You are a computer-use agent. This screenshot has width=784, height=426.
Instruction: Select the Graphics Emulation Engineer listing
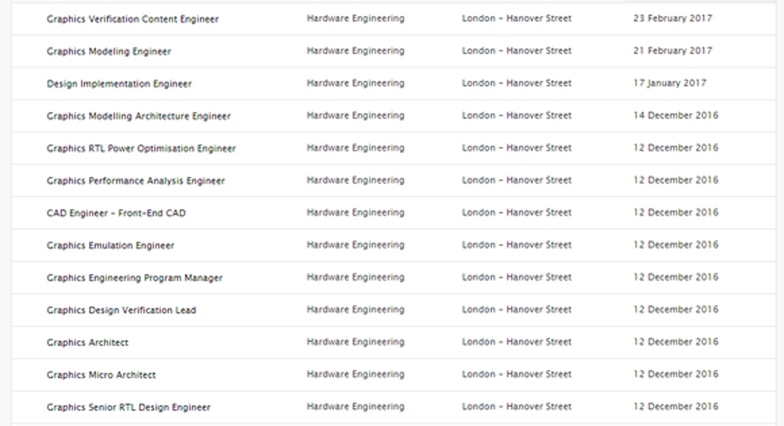pyautogui.click(x=110, y=246)
